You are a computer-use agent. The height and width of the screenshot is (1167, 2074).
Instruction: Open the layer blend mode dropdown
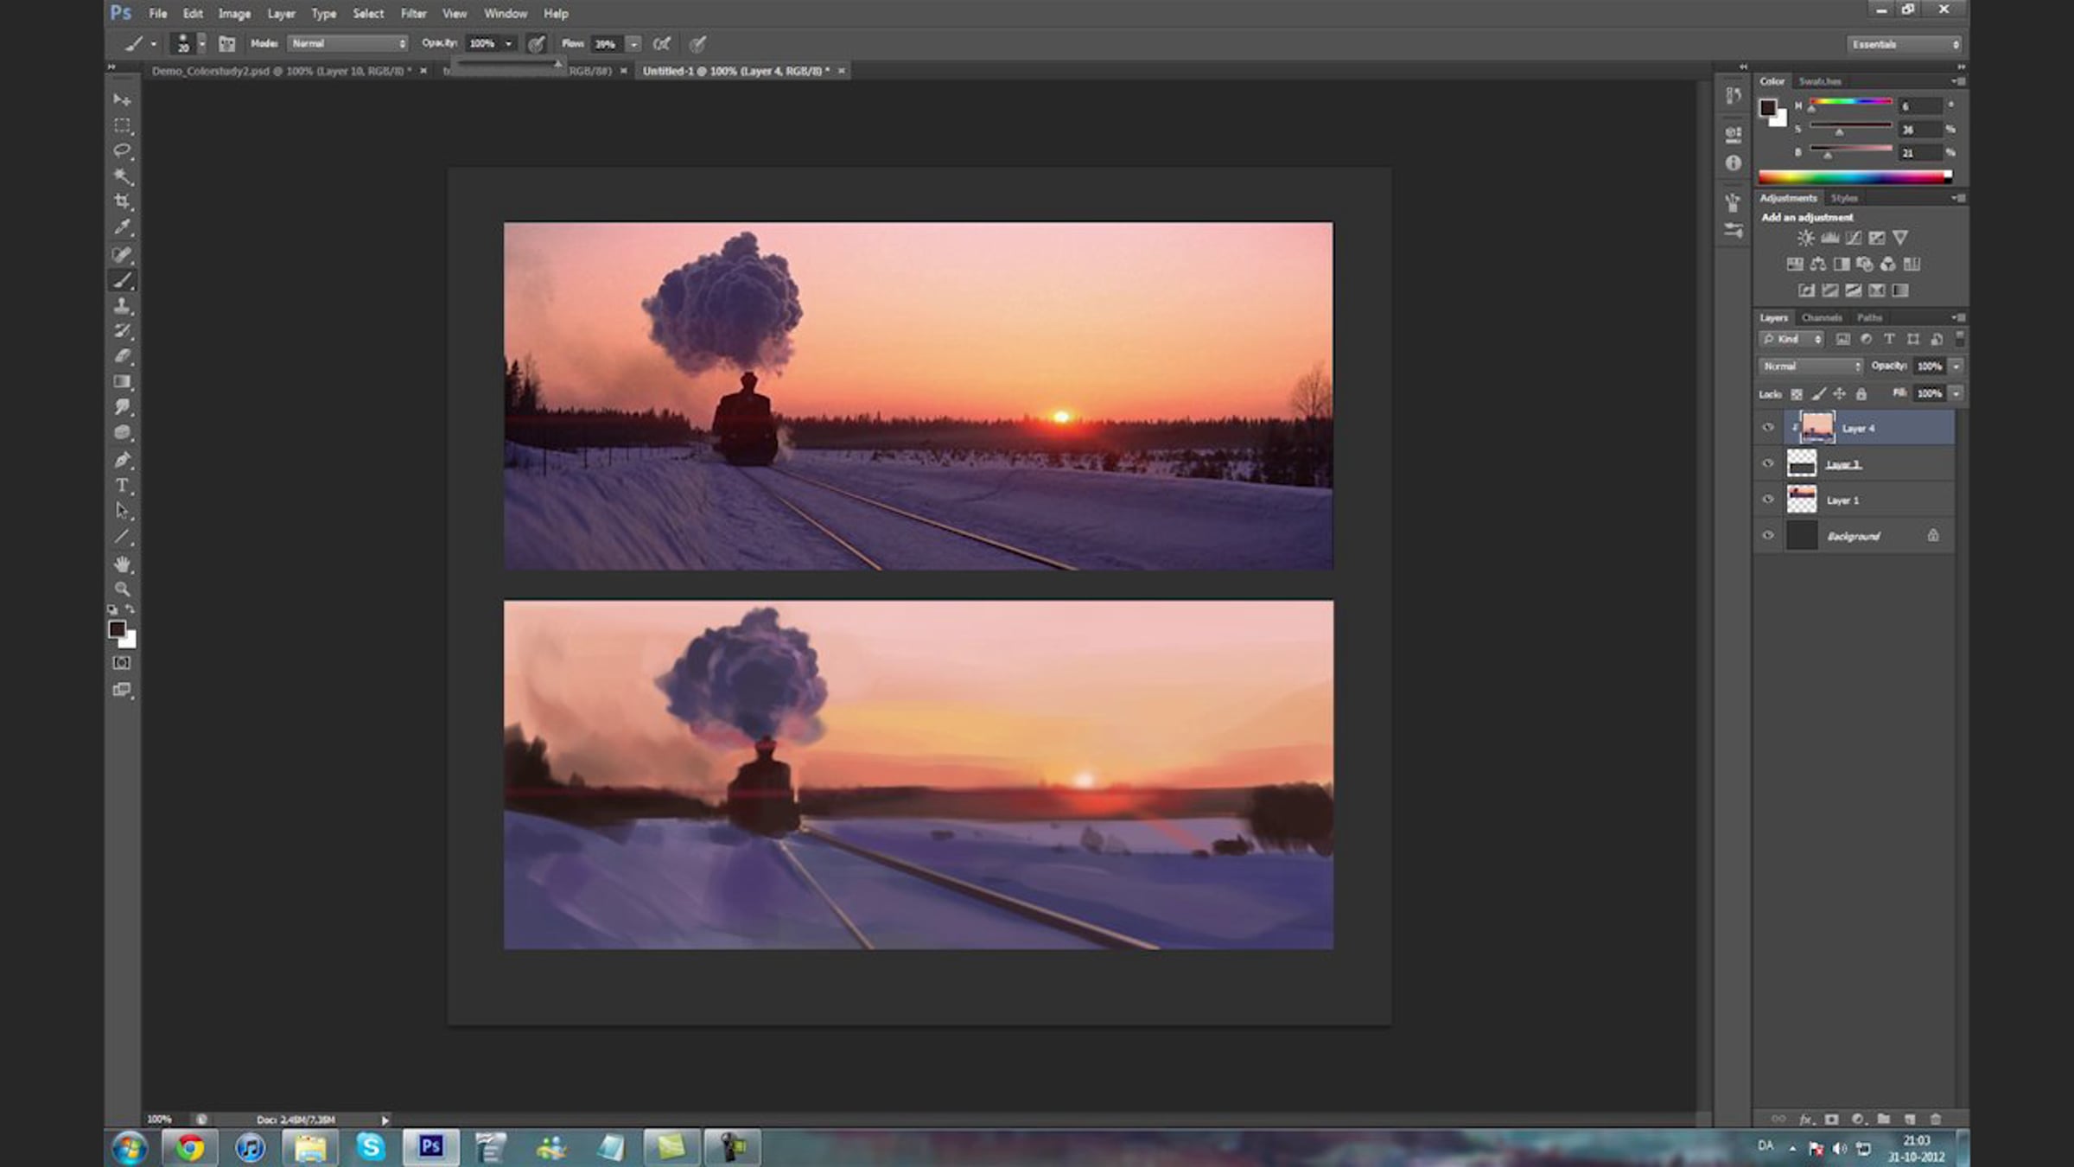click(1810, 367)
